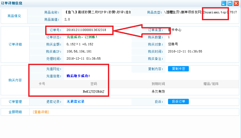Click the 充值成功,已到账 status text
The height and width of the screenshot is (138, 241).
coord(82,37)
